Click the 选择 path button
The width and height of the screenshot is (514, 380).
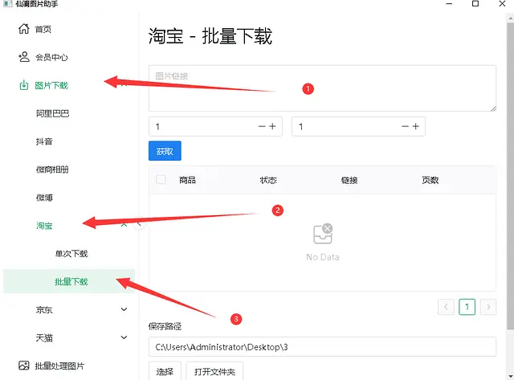pyautogui.click(x=165, y=371)
